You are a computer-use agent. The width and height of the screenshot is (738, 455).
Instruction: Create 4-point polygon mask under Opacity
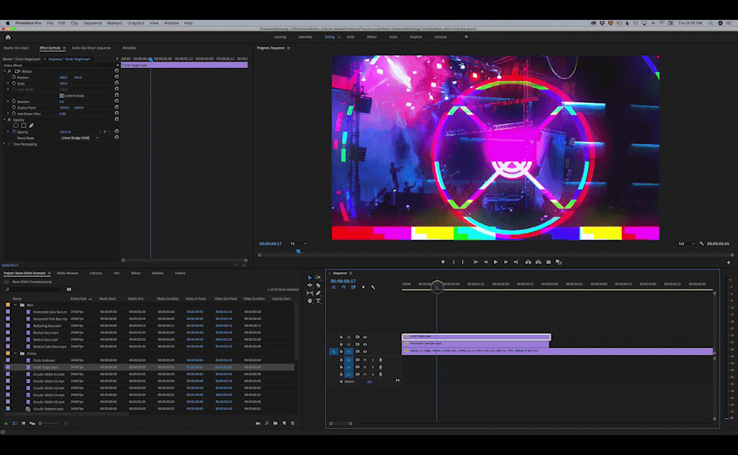click(x=23, y=126)
